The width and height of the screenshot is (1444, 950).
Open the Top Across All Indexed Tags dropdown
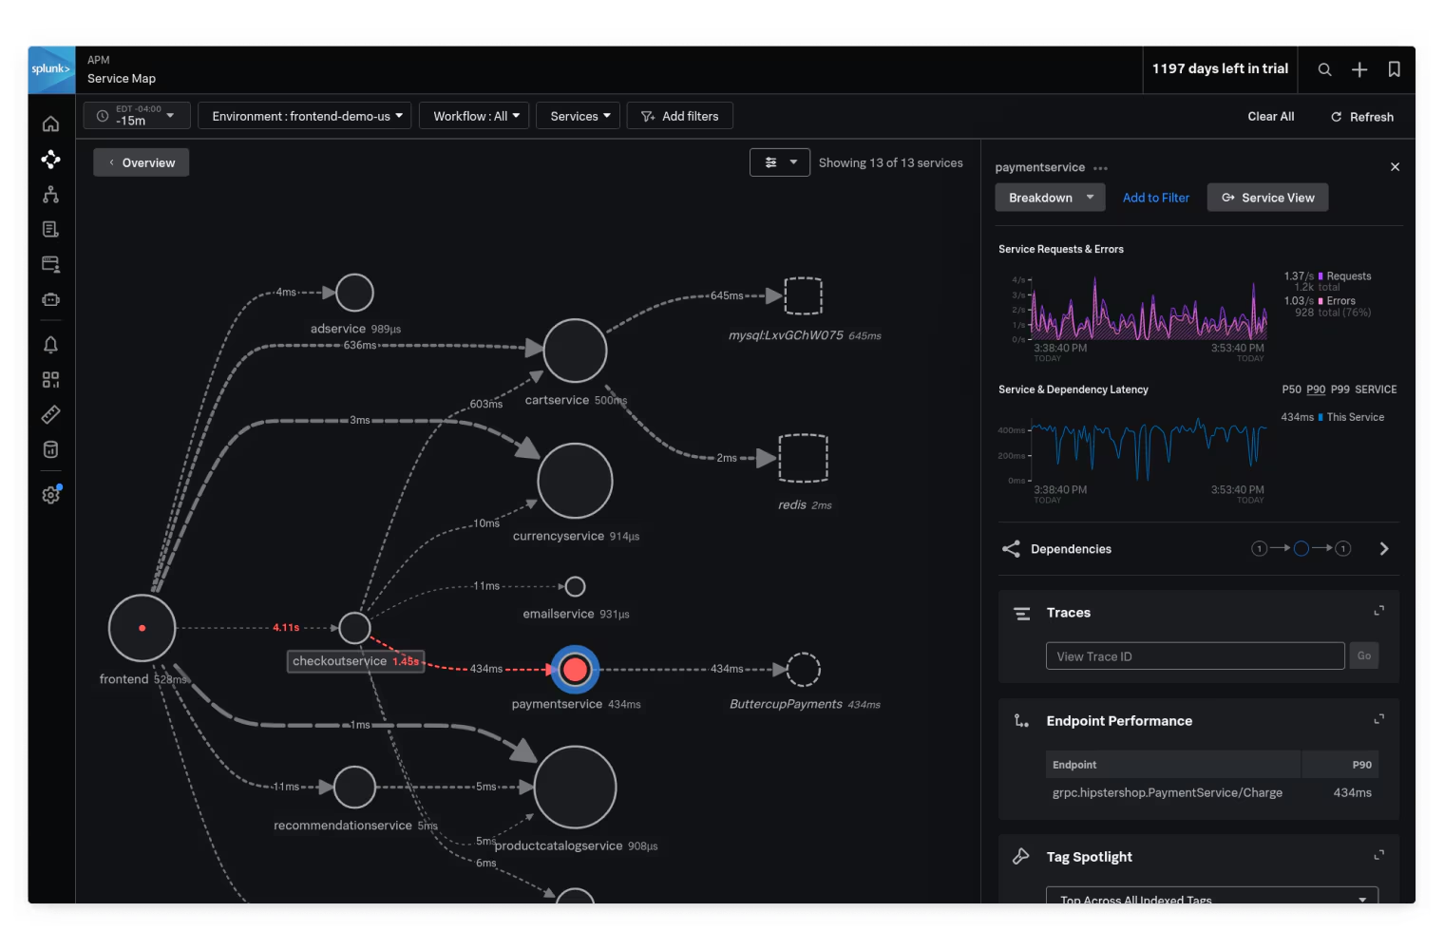click(x=1209, y=899)
